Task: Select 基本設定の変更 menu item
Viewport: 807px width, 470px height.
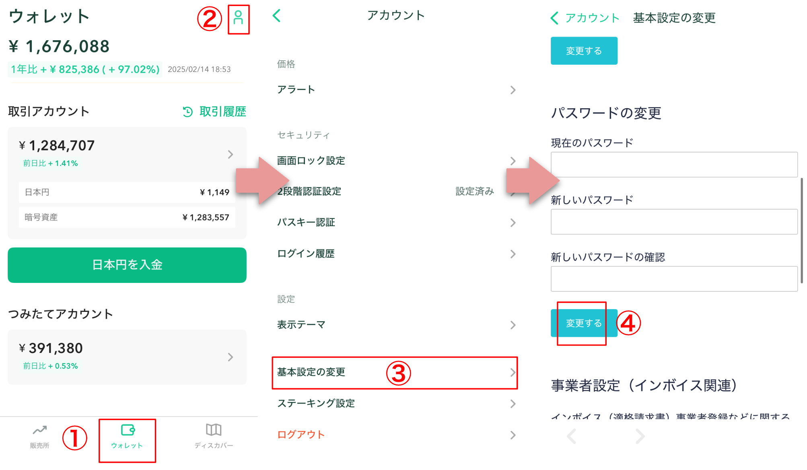Action: (394, 373)
